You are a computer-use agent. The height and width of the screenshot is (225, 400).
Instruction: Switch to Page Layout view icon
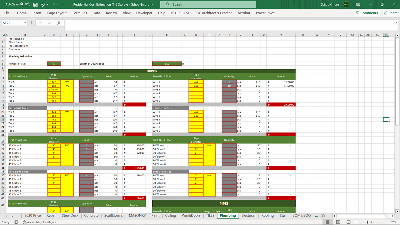(337, 222)
